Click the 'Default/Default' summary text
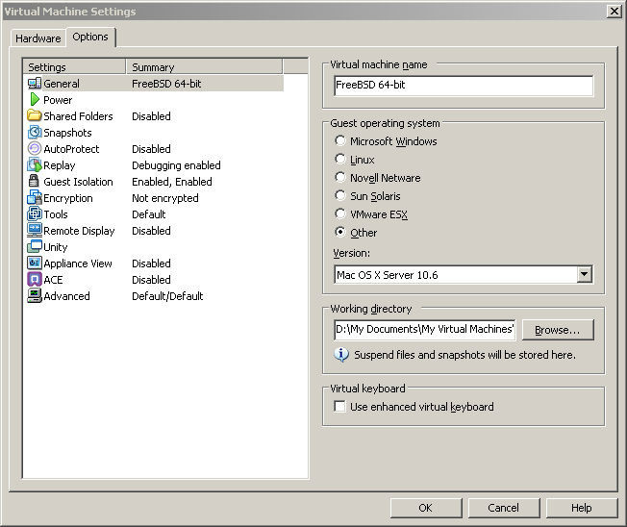Viewport: 627px width, 527px height. (x=167, y=296)
